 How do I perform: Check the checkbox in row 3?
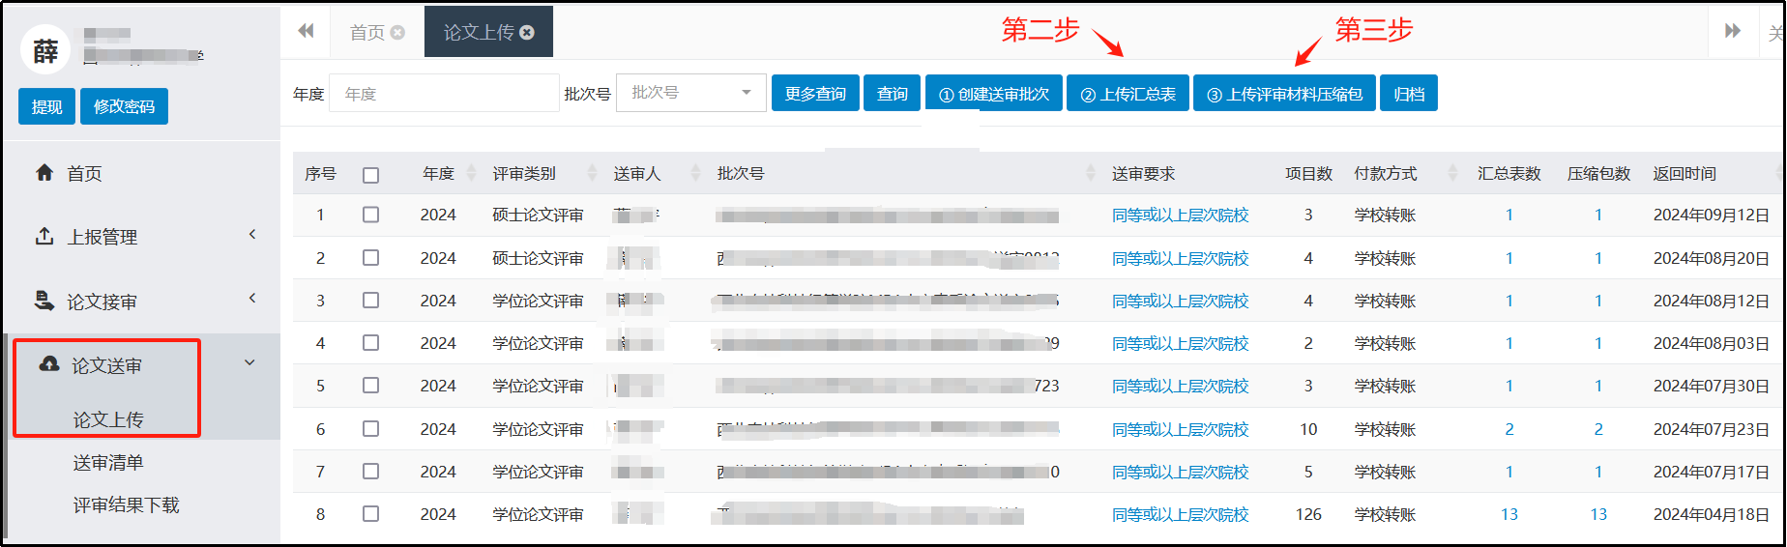[x=370, y=301]
